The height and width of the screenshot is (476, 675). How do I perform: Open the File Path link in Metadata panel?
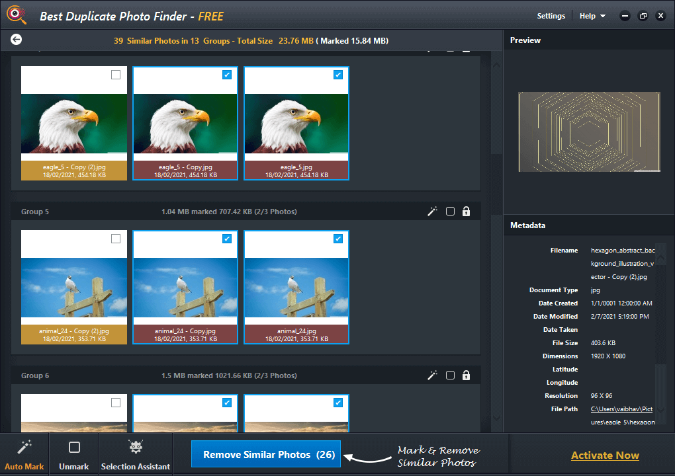(622, 409)
